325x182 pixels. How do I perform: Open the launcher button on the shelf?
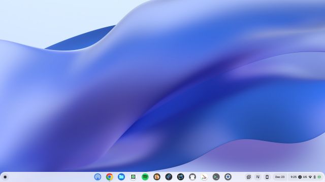tap(5, 177)
